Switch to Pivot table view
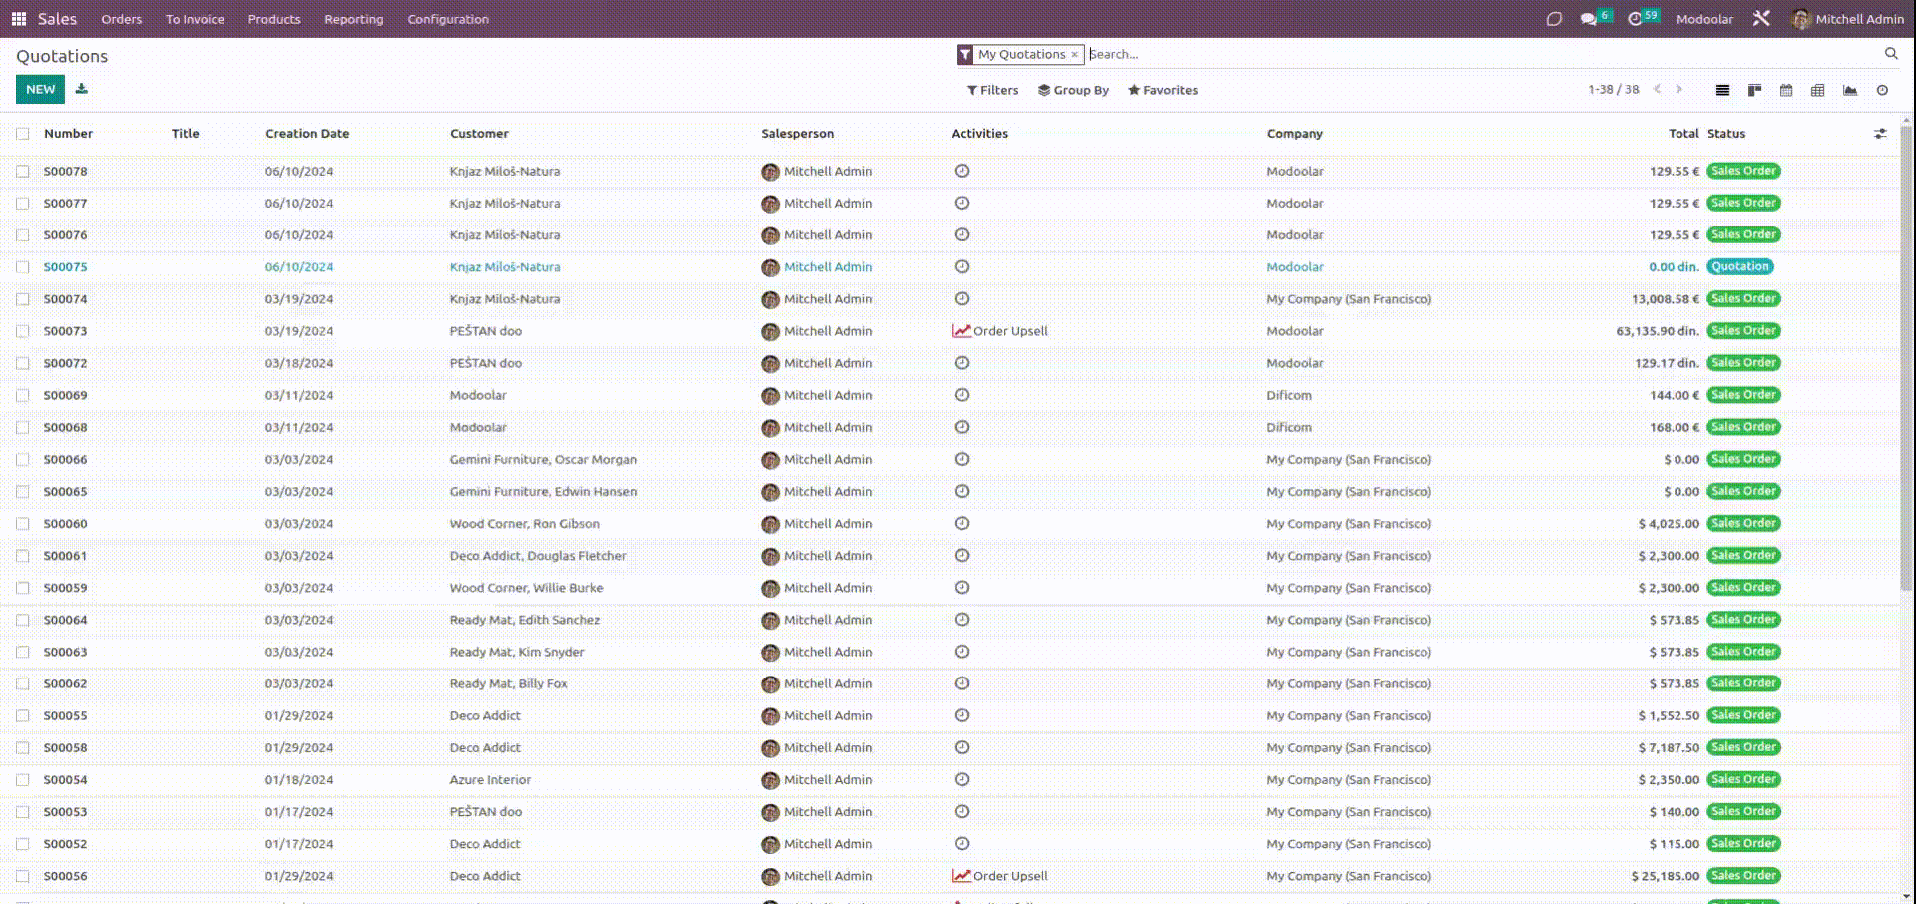Screen dimensions: 1916x904 (1818, 90)
